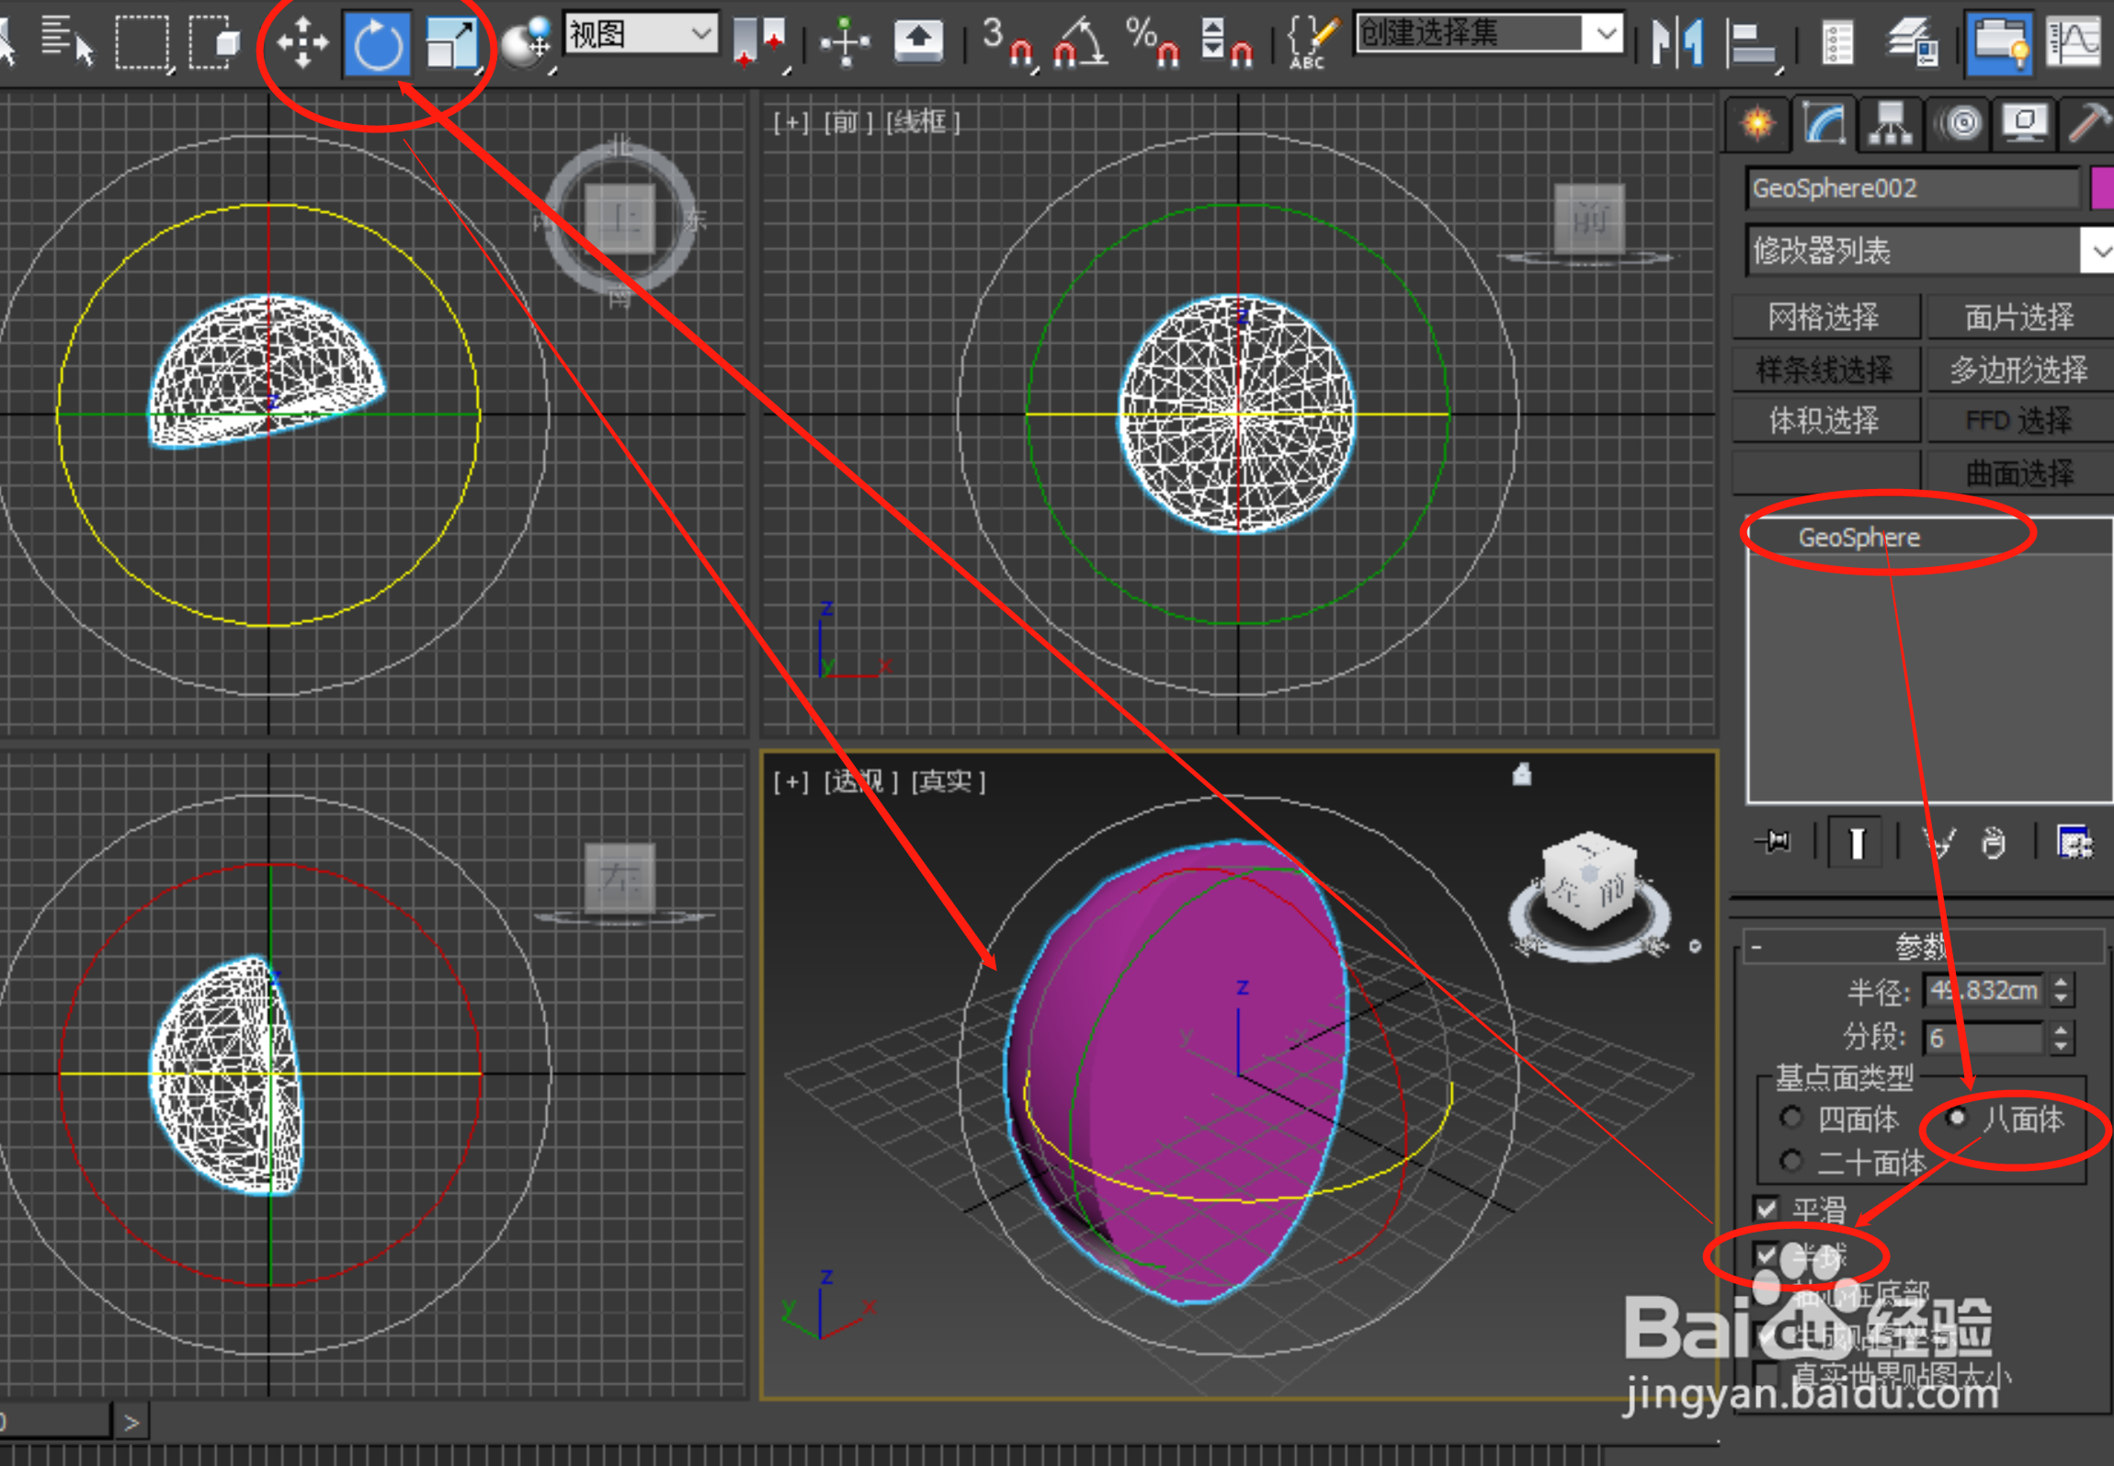Toggle the Angle Snap icon

[x=1079, y=43]
